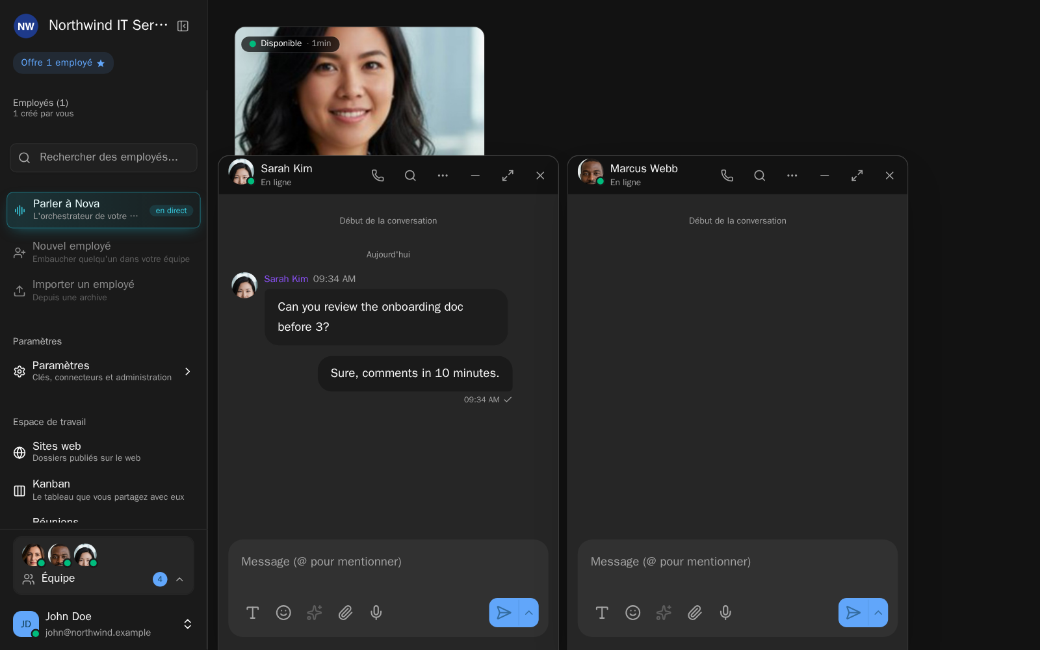
Task: Toggle text formatting in Marcus Webb's composer
Action: pyautogui.click(x=602, y=612)
